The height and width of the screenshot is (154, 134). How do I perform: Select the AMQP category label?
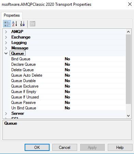17,32
